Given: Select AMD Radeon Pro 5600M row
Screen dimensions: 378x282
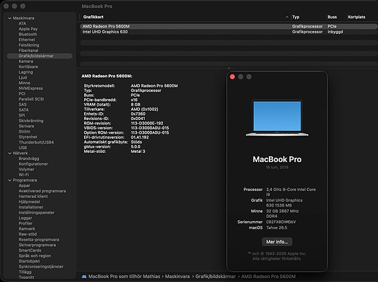Looking at the screenshot, I should click(x=228, y=26).
